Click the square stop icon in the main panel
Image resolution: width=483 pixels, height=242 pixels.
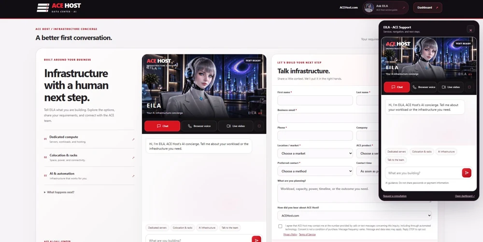pos(259,126)
